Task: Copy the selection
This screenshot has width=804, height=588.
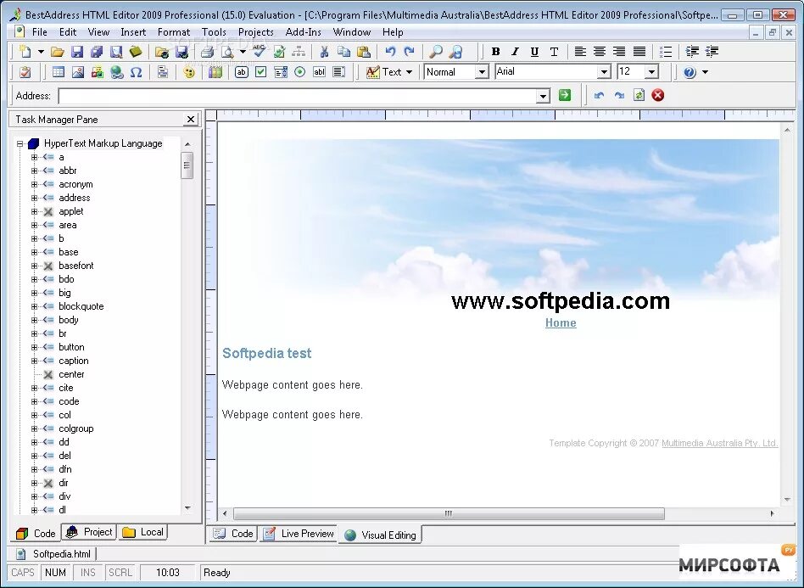Action: [x=343, y=51]
